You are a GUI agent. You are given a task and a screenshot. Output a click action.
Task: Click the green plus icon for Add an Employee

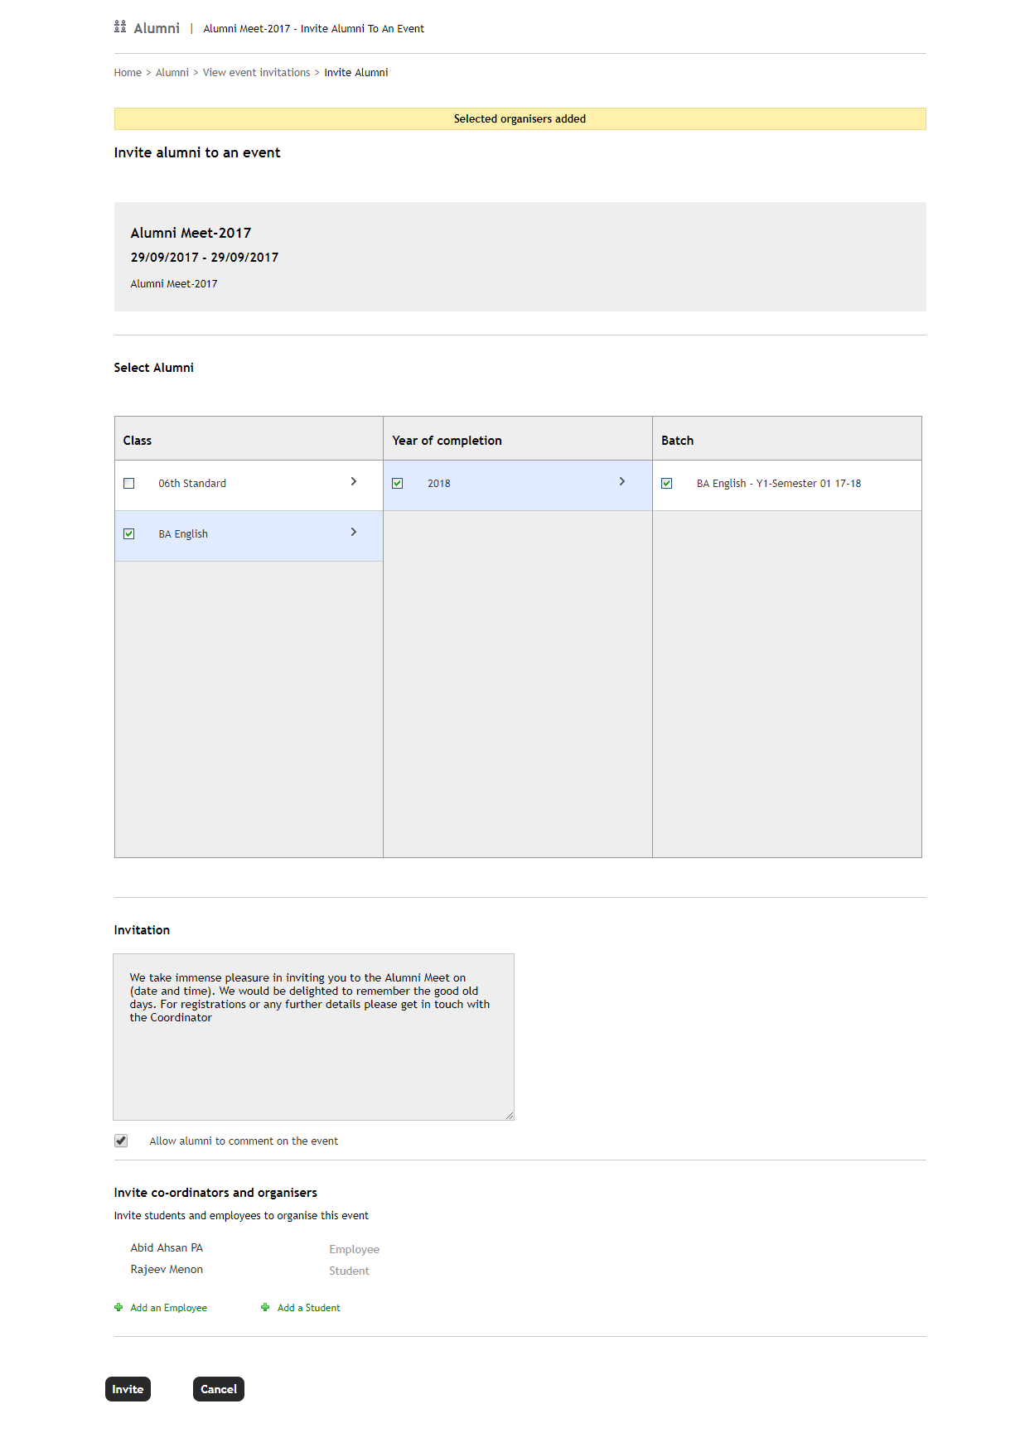tap(118, 1307)
